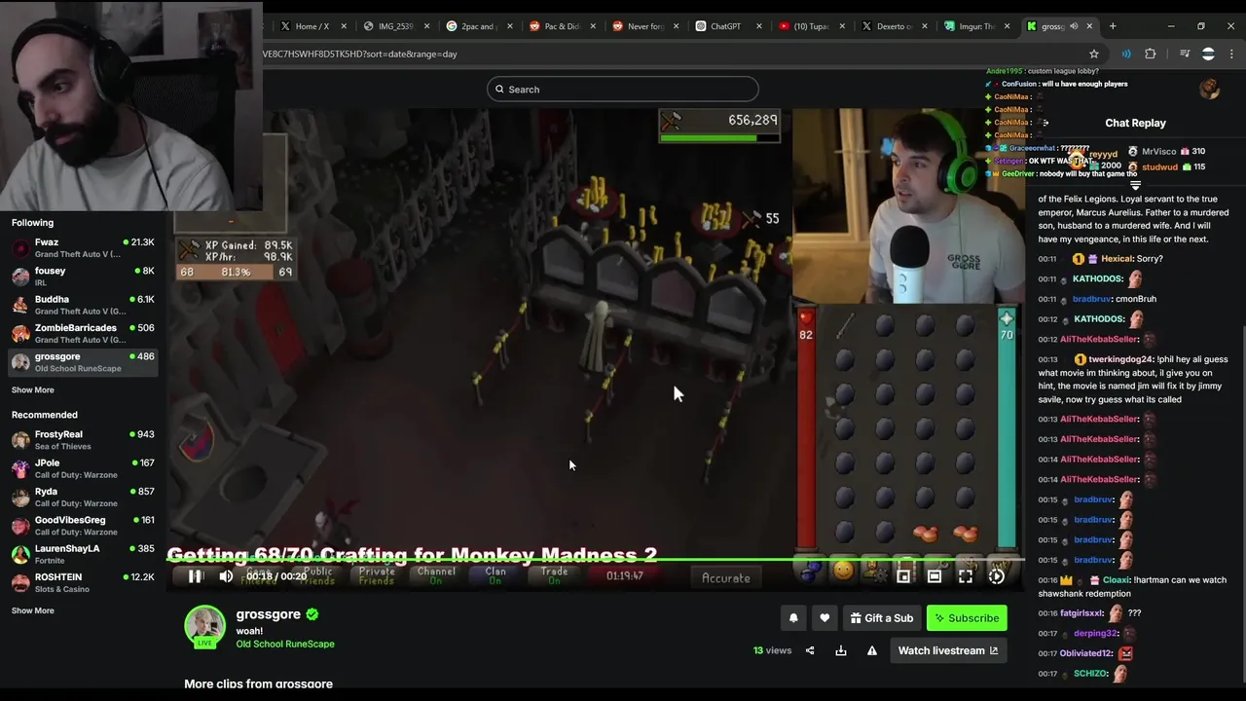
Task: Switch to Never forg Reddit tab
Action: tap(644, 26)
